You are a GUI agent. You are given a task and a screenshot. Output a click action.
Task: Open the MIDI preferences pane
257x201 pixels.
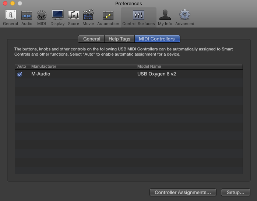tap(42, 17)
